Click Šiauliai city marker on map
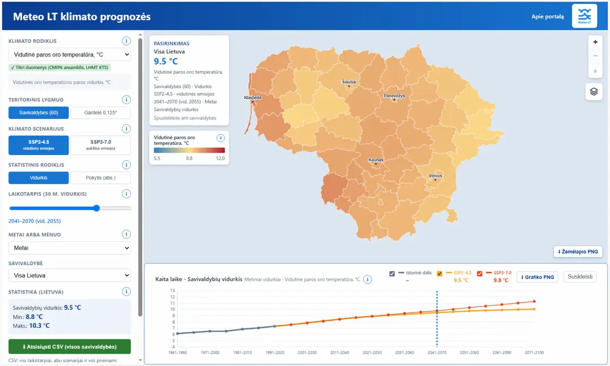The height and width of the screenshot is (366, 610). 349,86
